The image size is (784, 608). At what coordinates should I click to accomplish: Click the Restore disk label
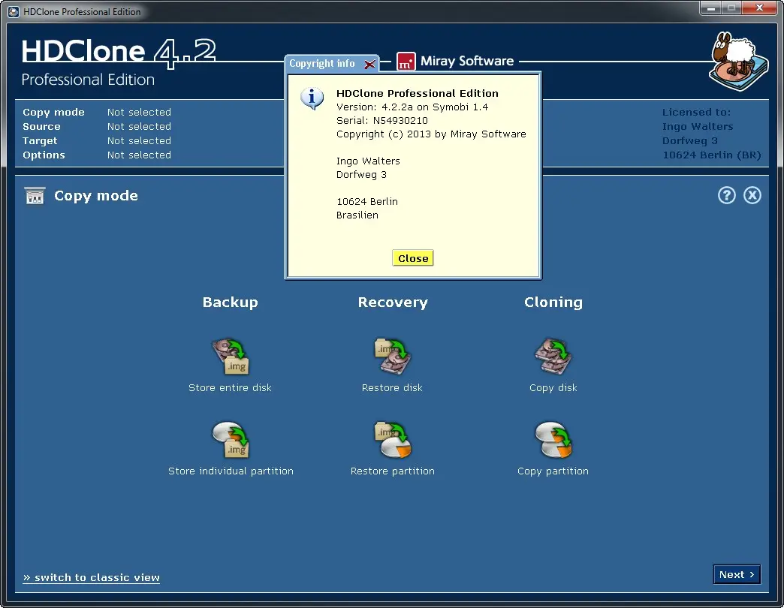(x=392, y=387)
